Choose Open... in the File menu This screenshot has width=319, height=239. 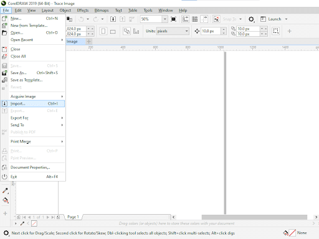pos(33,32)
